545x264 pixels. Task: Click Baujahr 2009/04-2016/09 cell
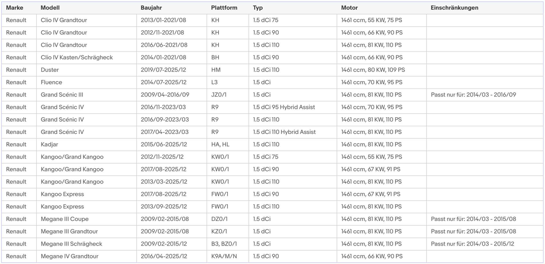click(172, 95)
